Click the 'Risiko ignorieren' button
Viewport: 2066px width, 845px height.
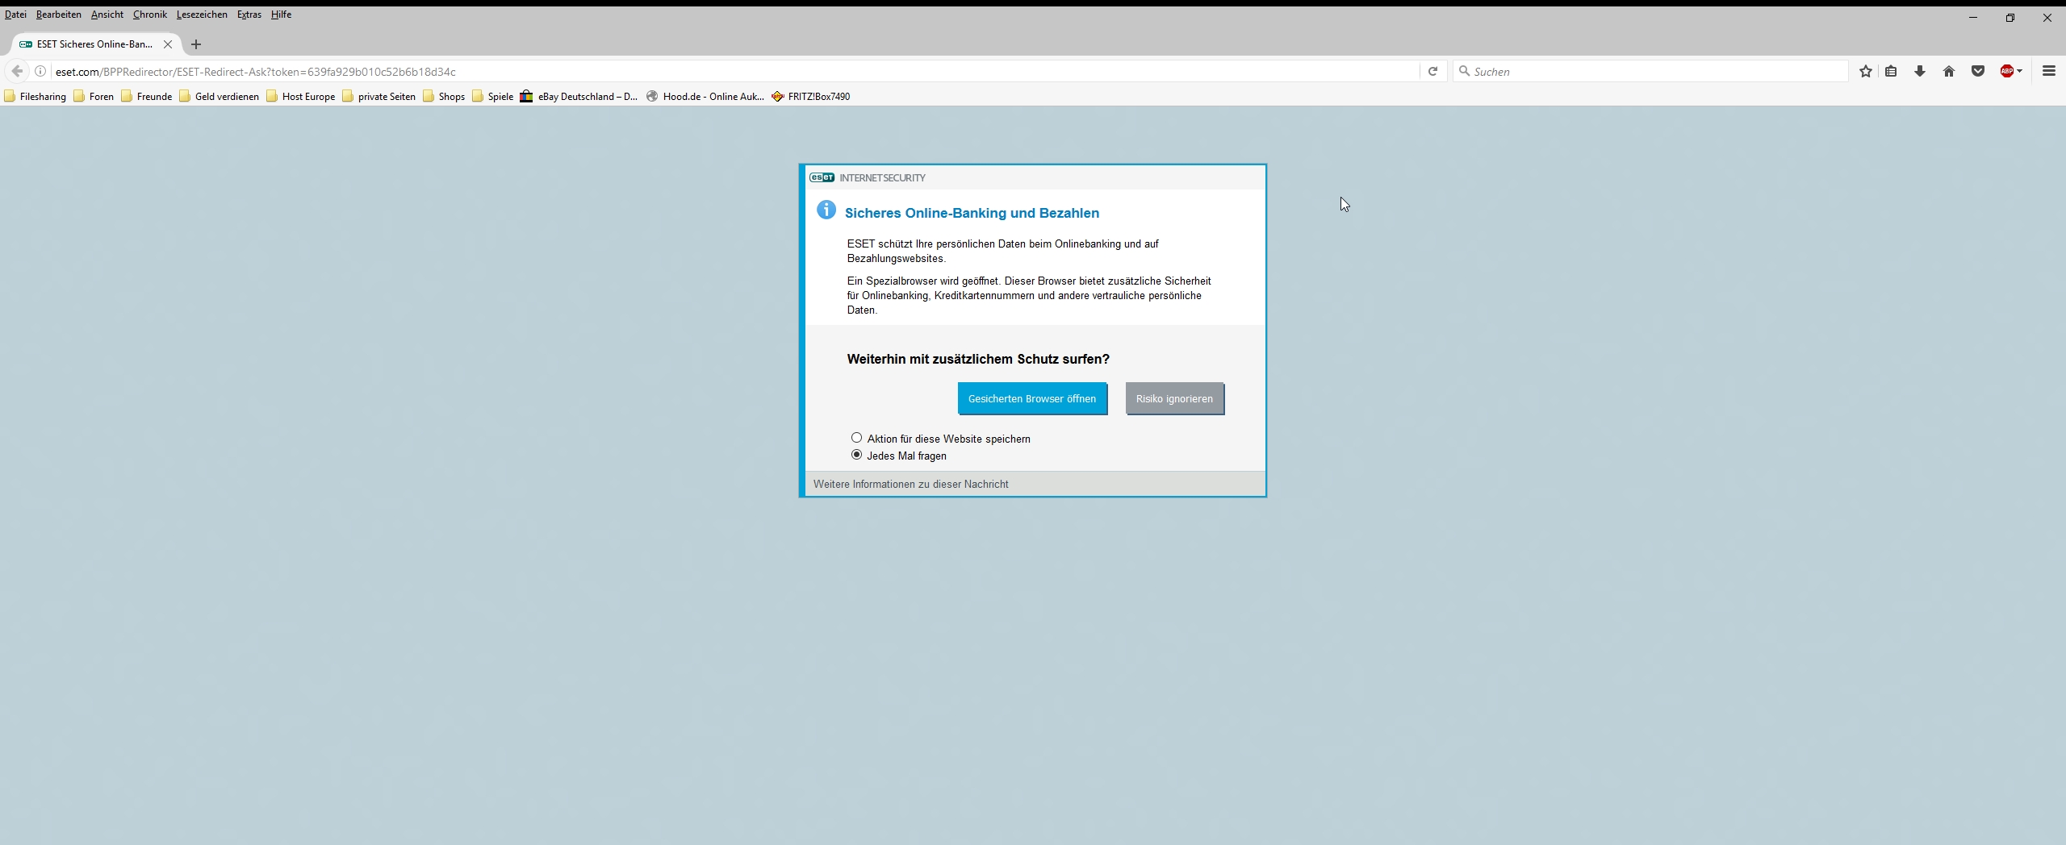pyautogui.click(x=1174, y=398)
